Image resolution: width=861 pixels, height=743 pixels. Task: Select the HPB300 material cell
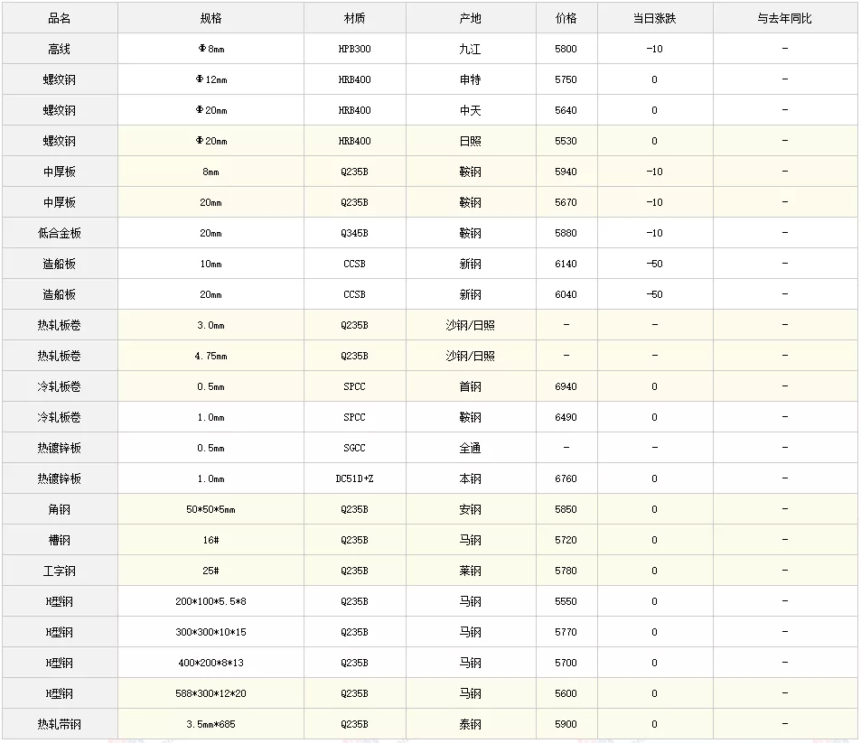pyautogui.click(x=355, y=49)
